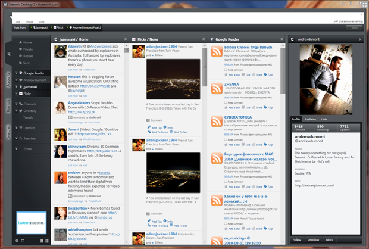Open Home timeline in sidebar
Screen dimensions: 369x249
coord(26,42)
